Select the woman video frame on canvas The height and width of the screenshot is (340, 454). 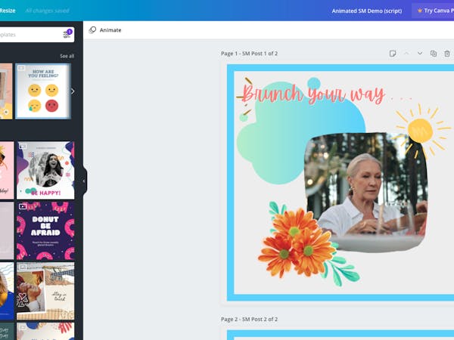366,192
